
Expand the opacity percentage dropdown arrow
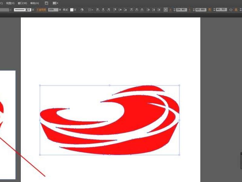coord(60,10)
